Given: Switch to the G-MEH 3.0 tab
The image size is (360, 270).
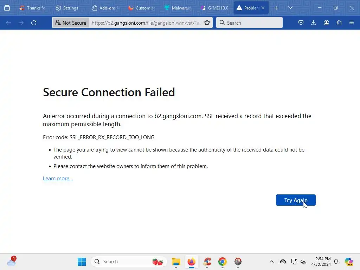Looking at the screenshot, I should point(214,8).
